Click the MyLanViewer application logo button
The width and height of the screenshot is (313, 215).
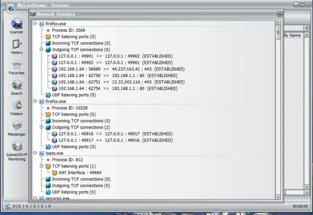(x=11, y=9)
